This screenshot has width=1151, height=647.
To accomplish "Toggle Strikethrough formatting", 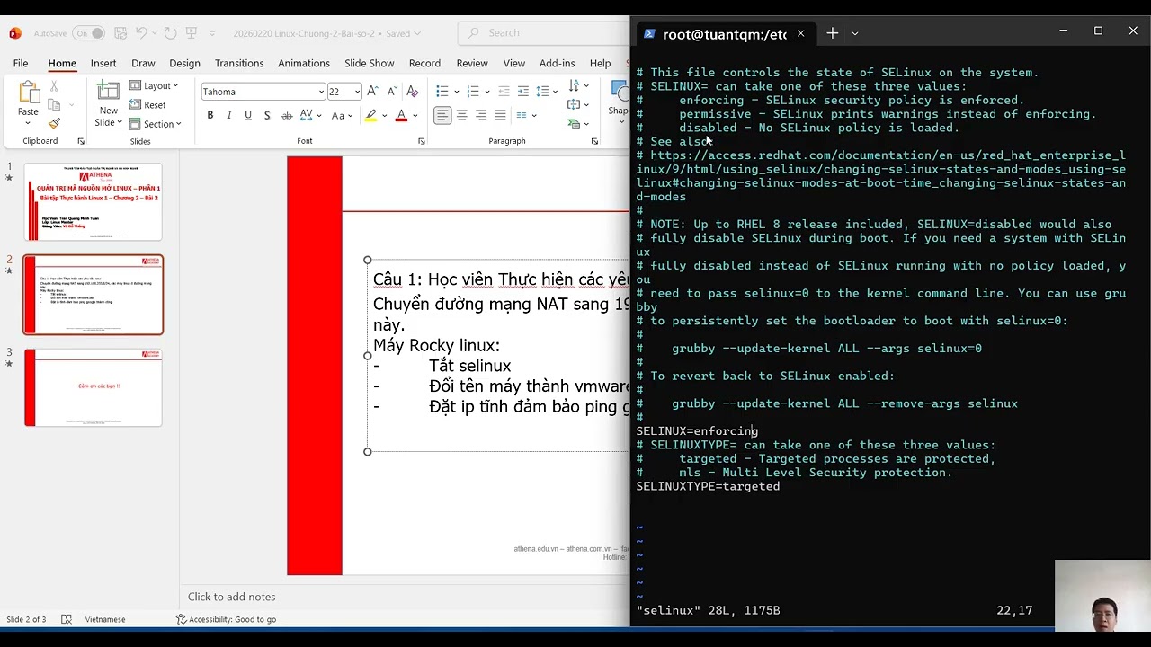I will (x=287, y=115).
